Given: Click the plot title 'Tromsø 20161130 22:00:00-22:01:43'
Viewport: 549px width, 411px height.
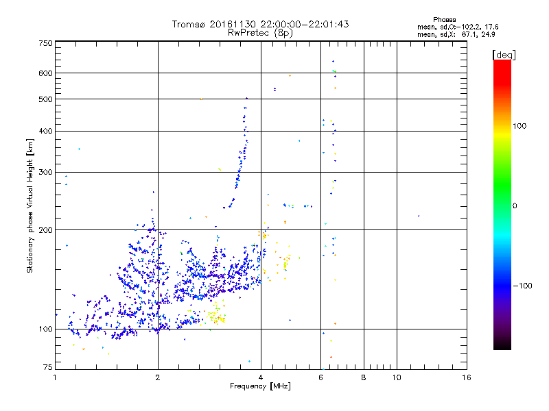Looking at the screenshot, I should point(260,24).
